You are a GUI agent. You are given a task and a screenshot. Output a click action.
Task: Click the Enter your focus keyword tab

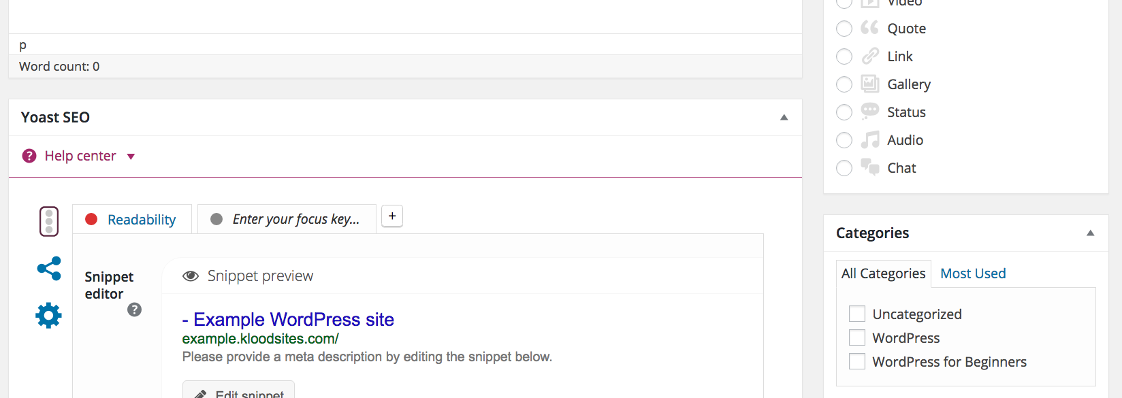(x=295, y=219)
